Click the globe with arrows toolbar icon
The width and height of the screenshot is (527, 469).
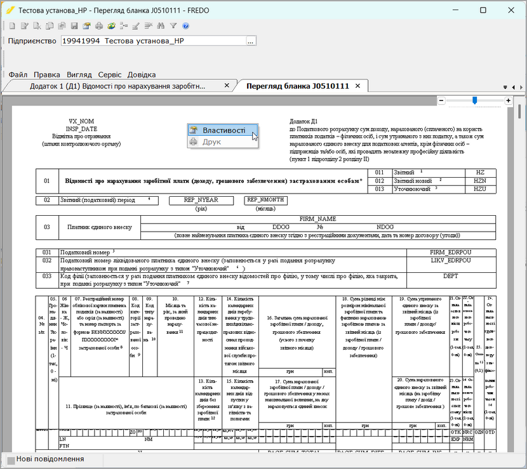point(111,26)
